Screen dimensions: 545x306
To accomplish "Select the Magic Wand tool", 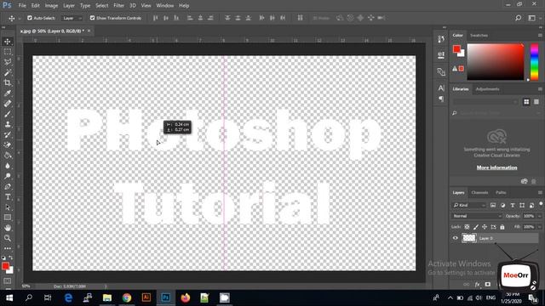I will [8, 72].
